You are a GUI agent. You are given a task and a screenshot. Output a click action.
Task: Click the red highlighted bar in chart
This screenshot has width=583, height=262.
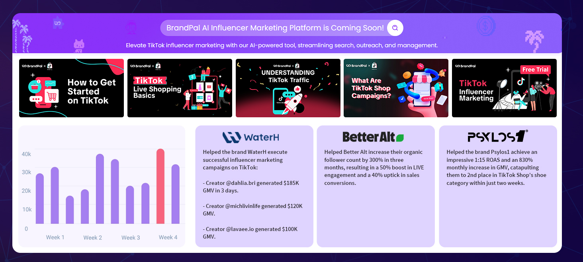[160, 186]
